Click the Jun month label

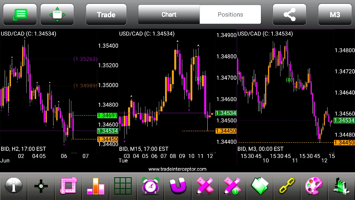5,161
